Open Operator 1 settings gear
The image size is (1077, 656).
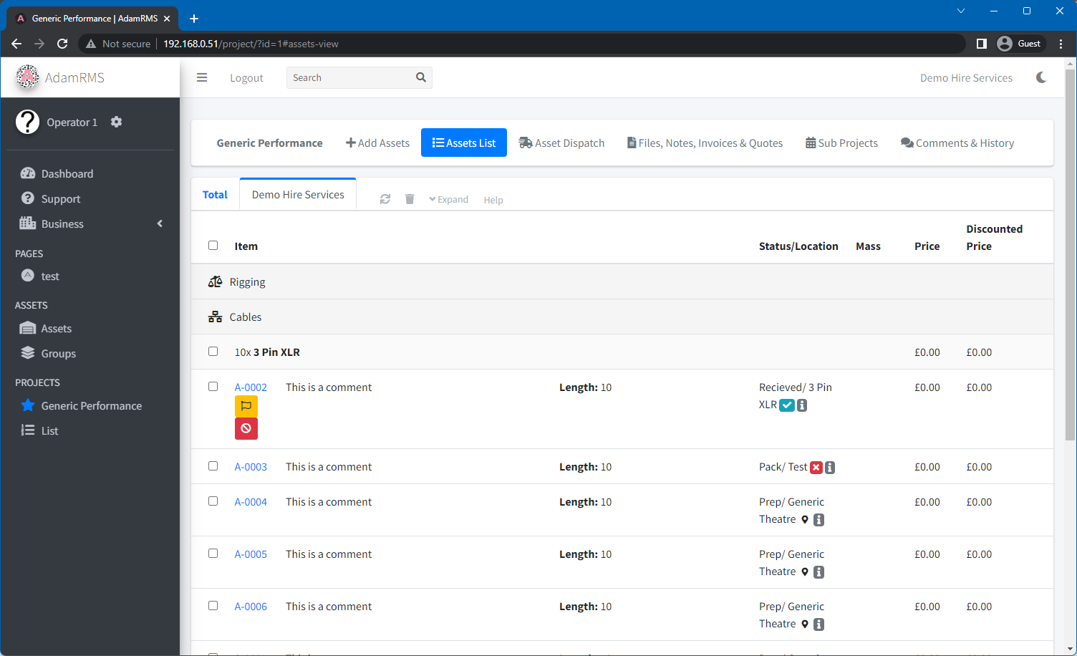coord(116,122)
